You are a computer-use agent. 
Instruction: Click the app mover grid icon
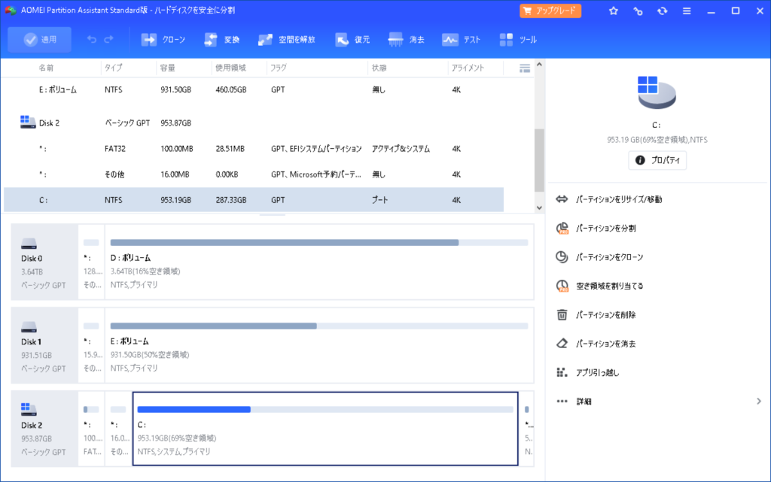pyautogui.click(x=562, y=372)
